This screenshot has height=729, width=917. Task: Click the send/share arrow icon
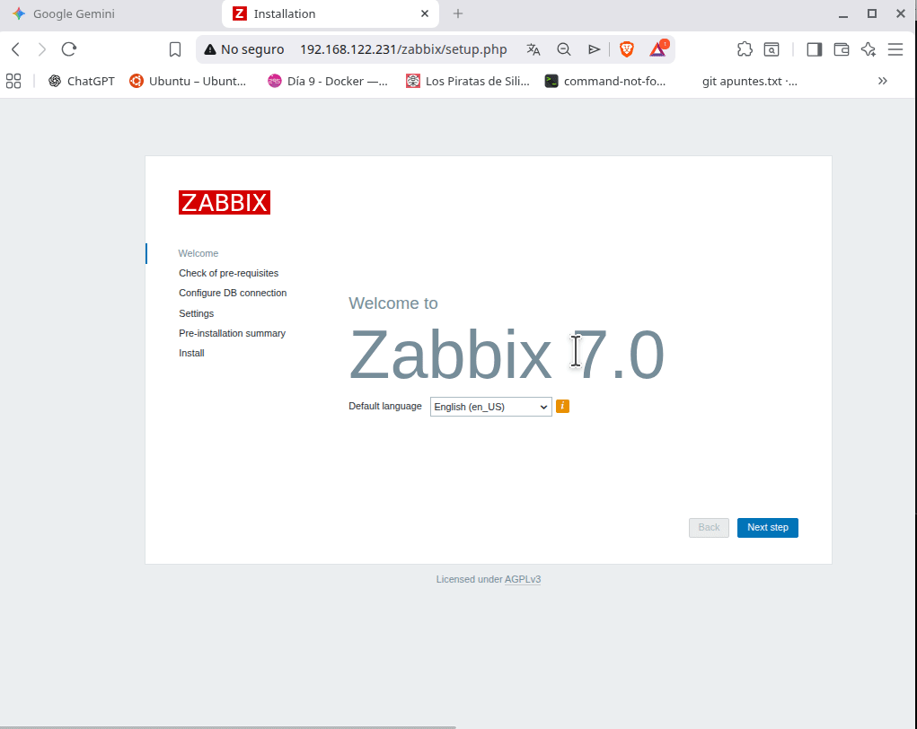595,49
